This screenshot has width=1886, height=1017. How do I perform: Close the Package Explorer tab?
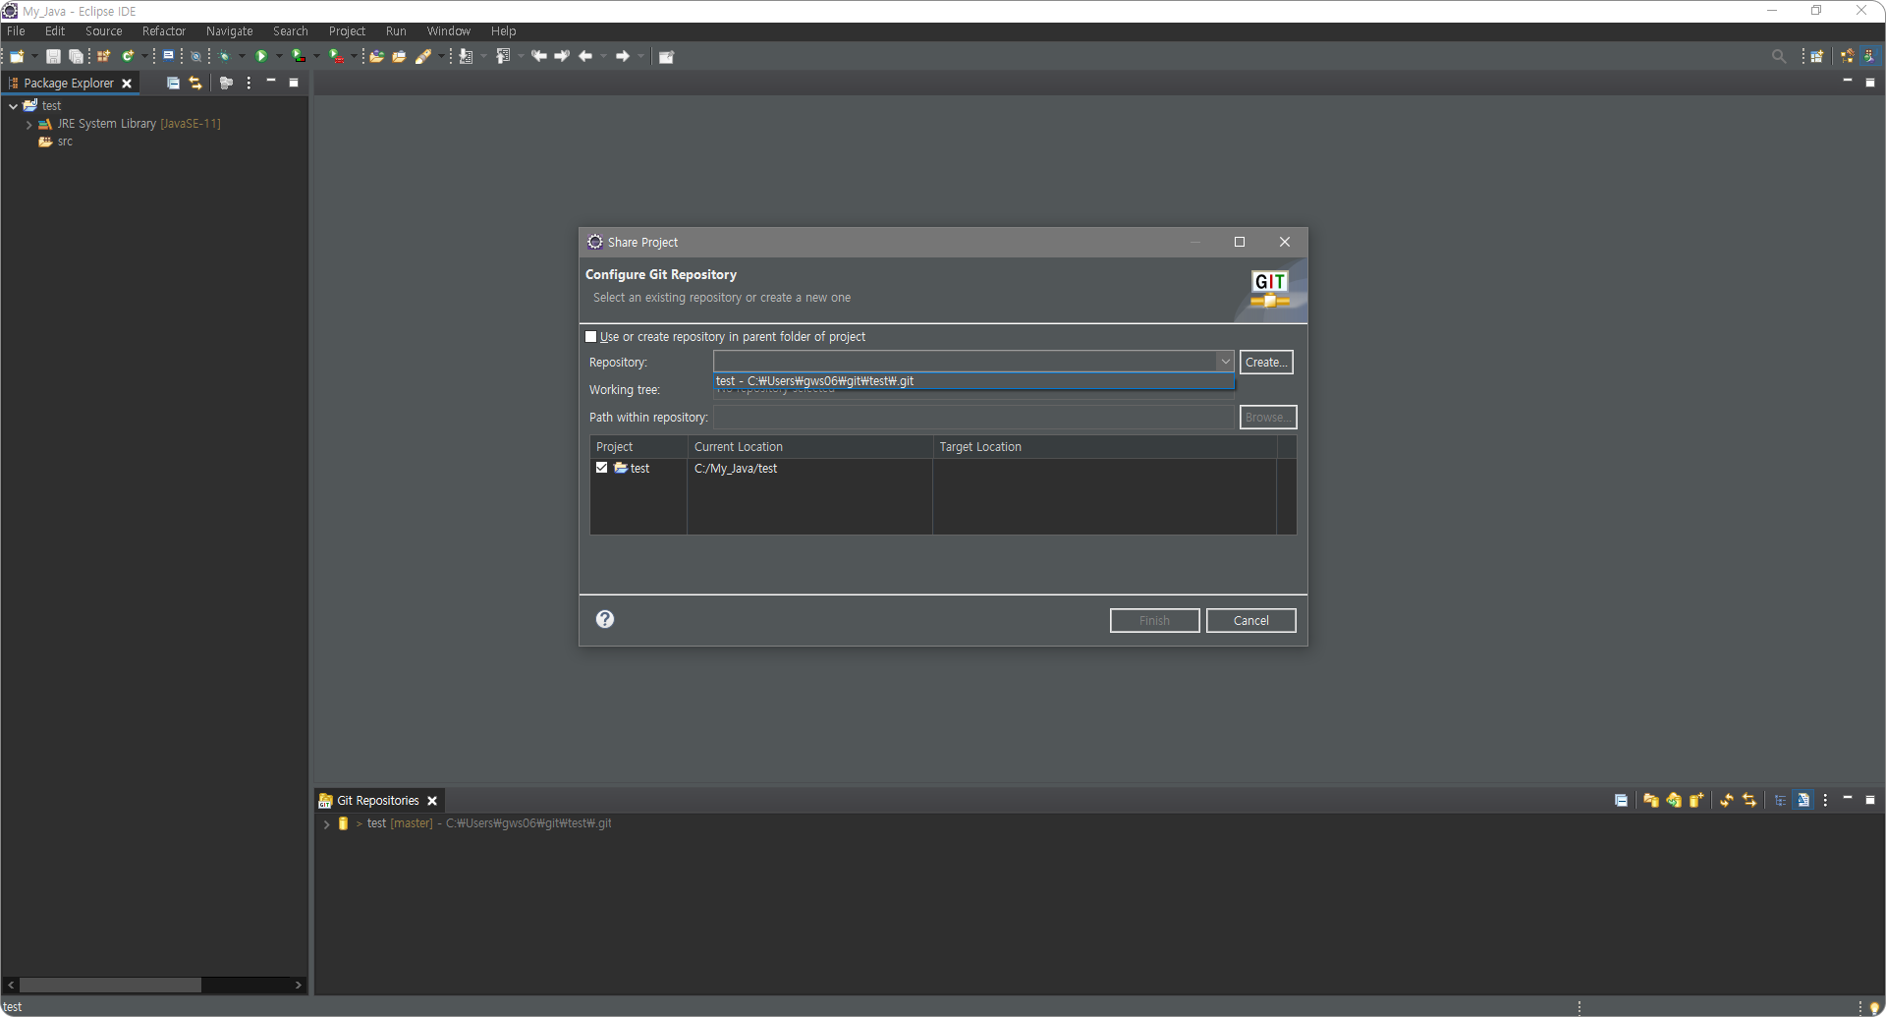pos(127,84)
